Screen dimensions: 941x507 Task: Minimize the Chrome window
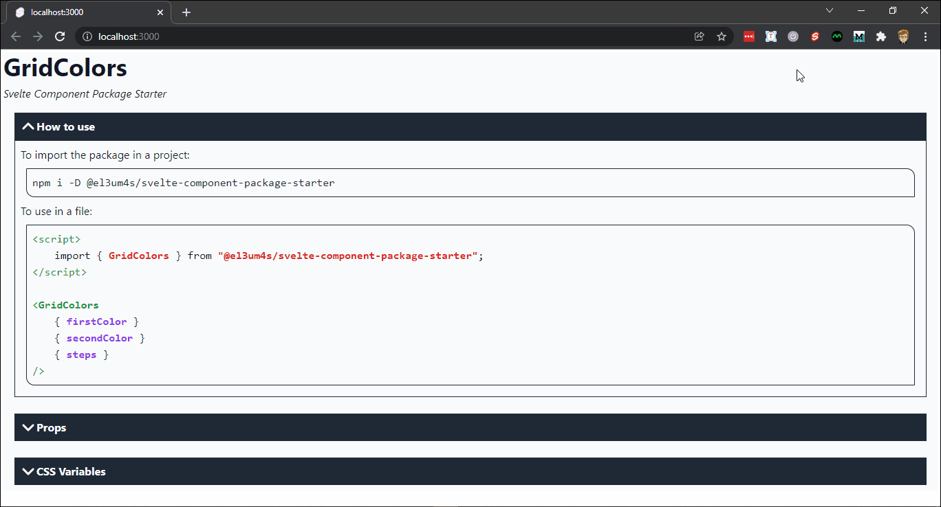pyautogui.click(x=861, y=10)
